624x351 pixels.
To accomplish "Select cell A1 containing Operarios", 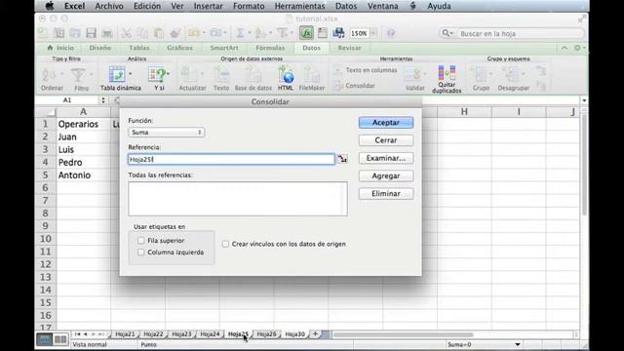I will point(83,124).
